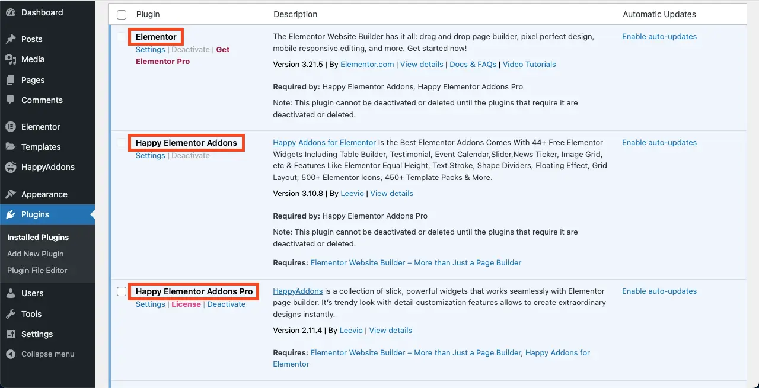The width and height of the screenshot is (759, 388).
Task: Enable auto-updates for Happy Elementor Addons Pro
Action: [659, 291]
